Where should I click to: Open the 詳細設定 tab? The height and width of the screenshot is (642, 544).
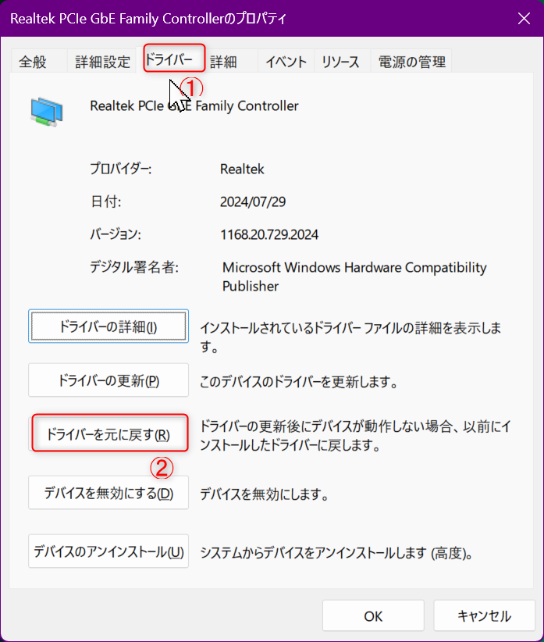coord(102,62)
